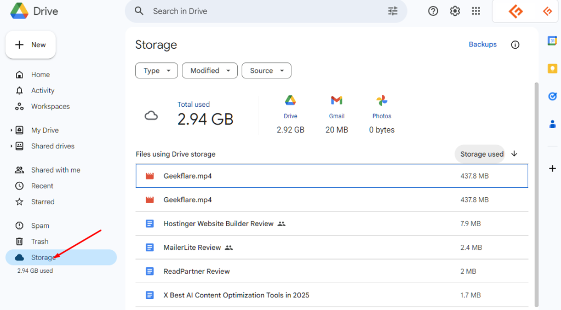Image resolution: width=561 pixels, height=310 pixels.
Task: Select MailerLite Review file name
Action: pos(192,248)
